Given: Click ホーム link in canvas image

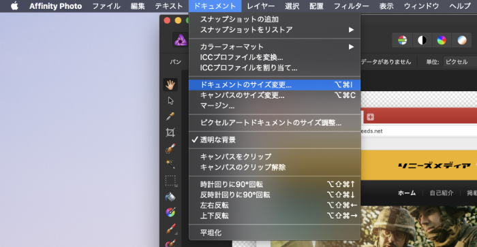Looking at the screenshot, I should tap(407, 193).
